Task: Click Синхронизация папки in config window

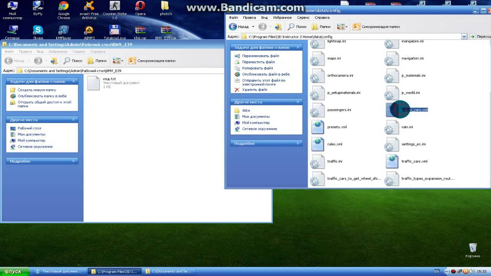Action: [376, 26]
